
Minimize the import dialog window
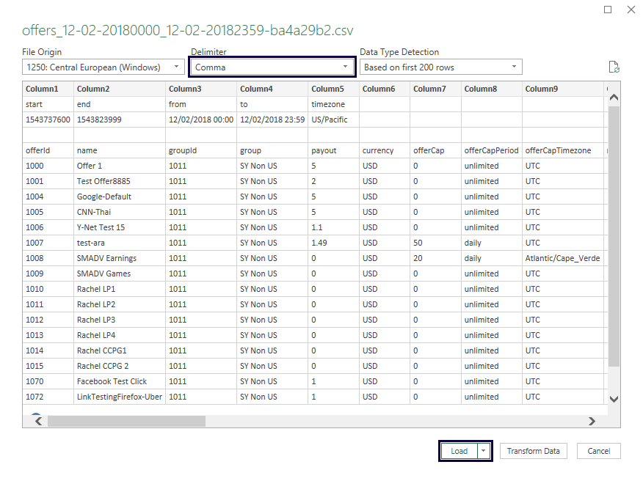point(607,9)
